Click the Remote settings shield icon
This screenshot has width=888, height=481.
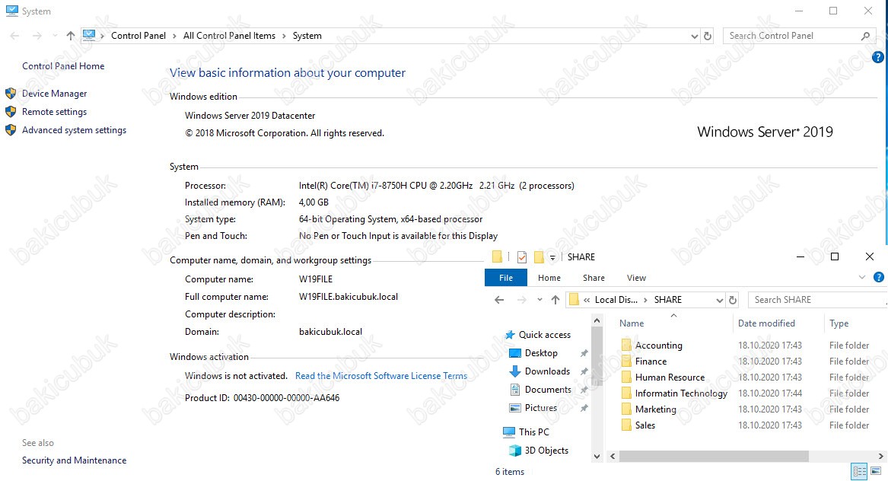(x=11, y=112)
